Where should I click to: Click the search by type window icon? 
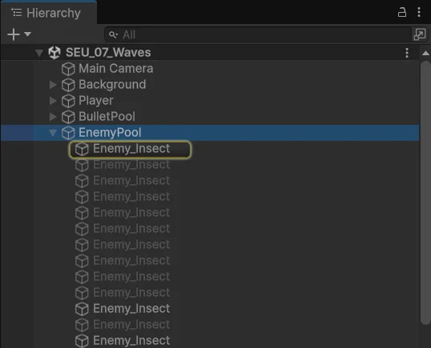tap(420, 34)
